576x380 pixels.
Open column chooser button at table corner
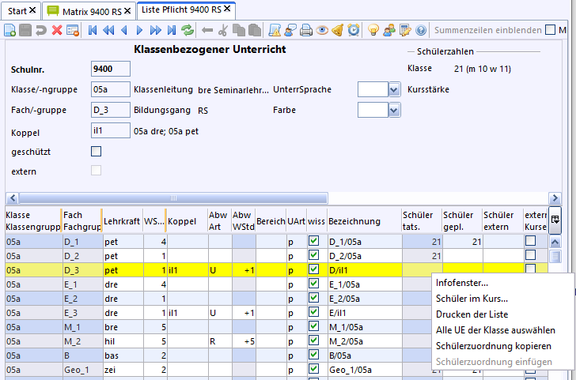point(555,220)
